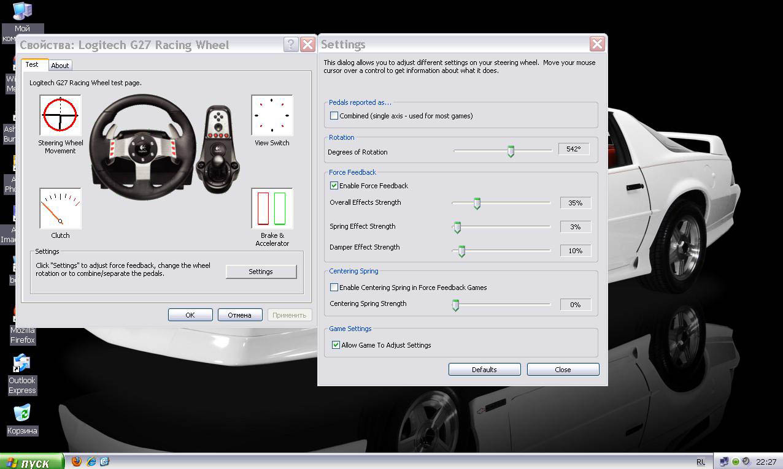Click the Steering Wheel Movement indicator icon
783x469 pixels.
tap(60, 115)
